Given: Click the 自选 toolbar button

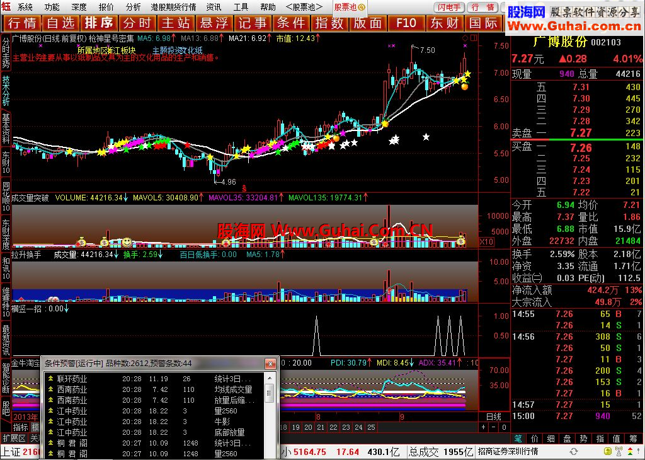Looking at the screenshot, I should [x=61, y=23].
